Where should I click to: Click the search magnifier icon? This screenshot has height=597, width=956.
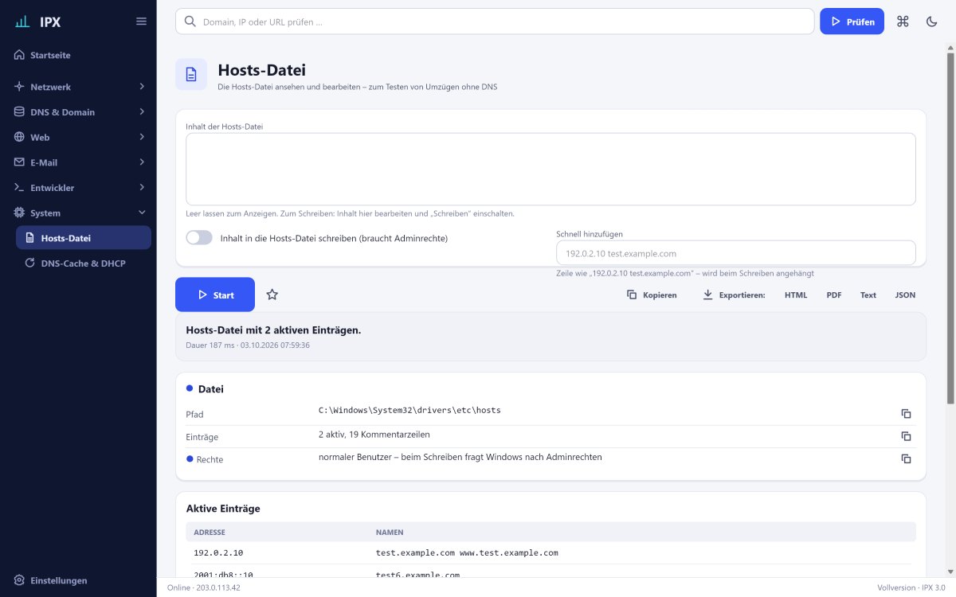(x=190, y=21)
